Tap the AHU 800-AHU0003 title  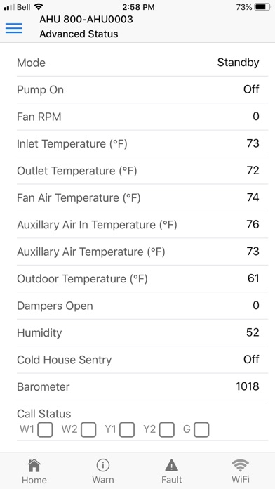coord(86,20)
